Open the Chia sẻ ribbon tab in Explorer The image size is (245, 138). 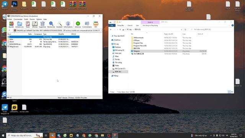coord(130,25)
